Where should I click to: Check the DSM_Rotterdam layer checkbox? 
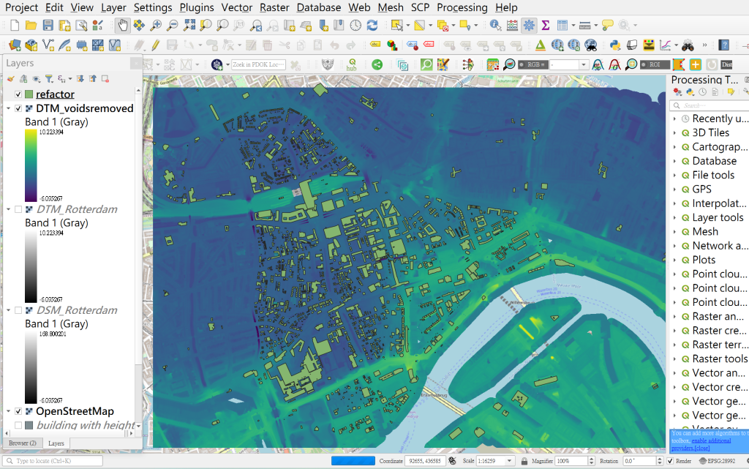(x=18, y=310)
